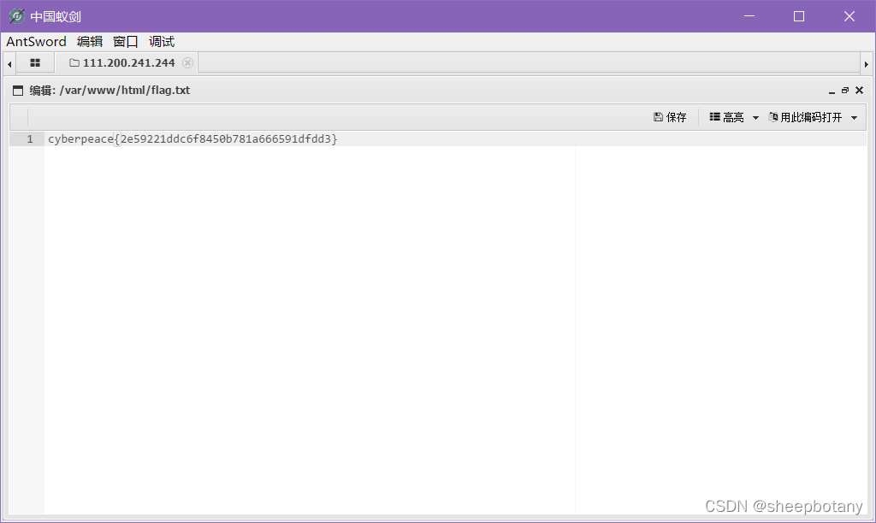
Task: Close the 中国蚁剑 window
Action: click(x=849, y=16)
